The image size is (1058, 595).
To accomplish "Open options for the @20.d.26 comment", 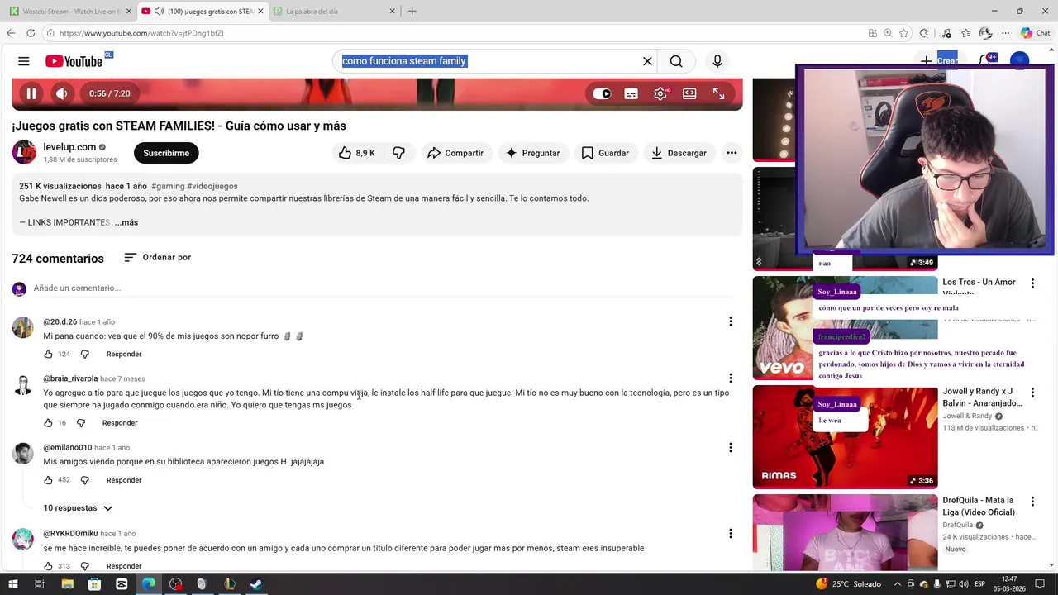I will pos(730,321).
